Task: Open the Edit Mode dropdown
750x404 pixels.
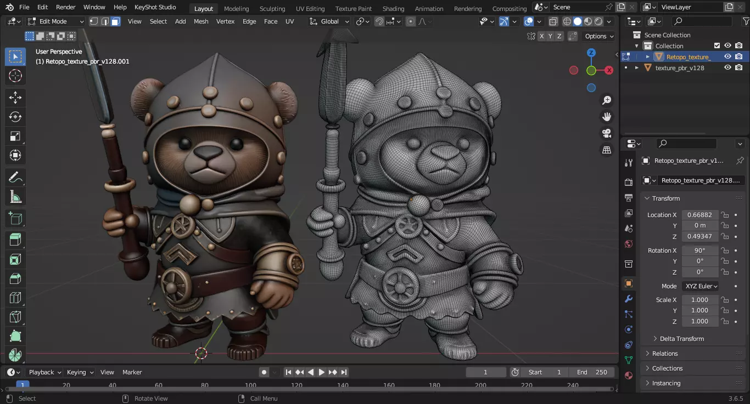Action: (56, 21)
